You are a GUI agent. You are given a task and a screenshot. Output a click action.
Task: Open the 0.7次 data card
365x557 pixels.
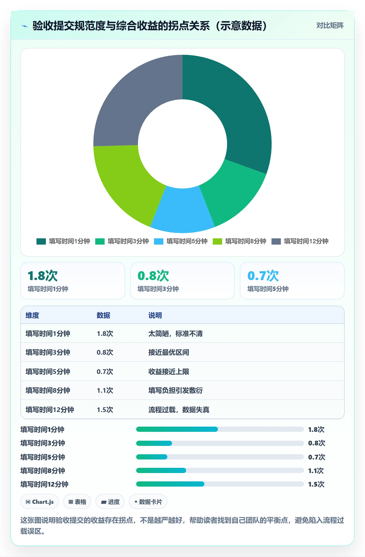pyautogui.click(x=292, y=281)
